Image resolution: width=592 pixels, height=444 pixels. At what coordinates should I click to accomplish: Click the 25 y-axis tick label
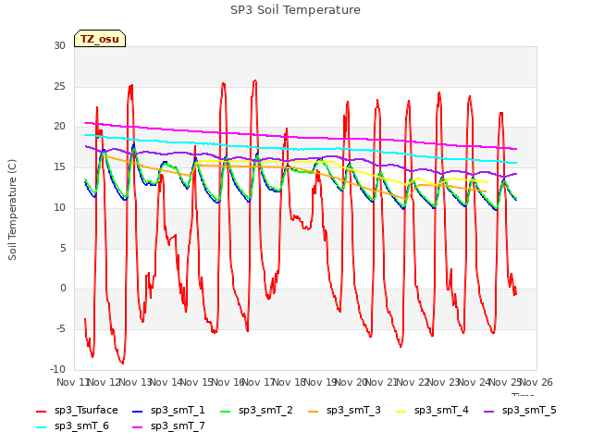tap(59, 86)
